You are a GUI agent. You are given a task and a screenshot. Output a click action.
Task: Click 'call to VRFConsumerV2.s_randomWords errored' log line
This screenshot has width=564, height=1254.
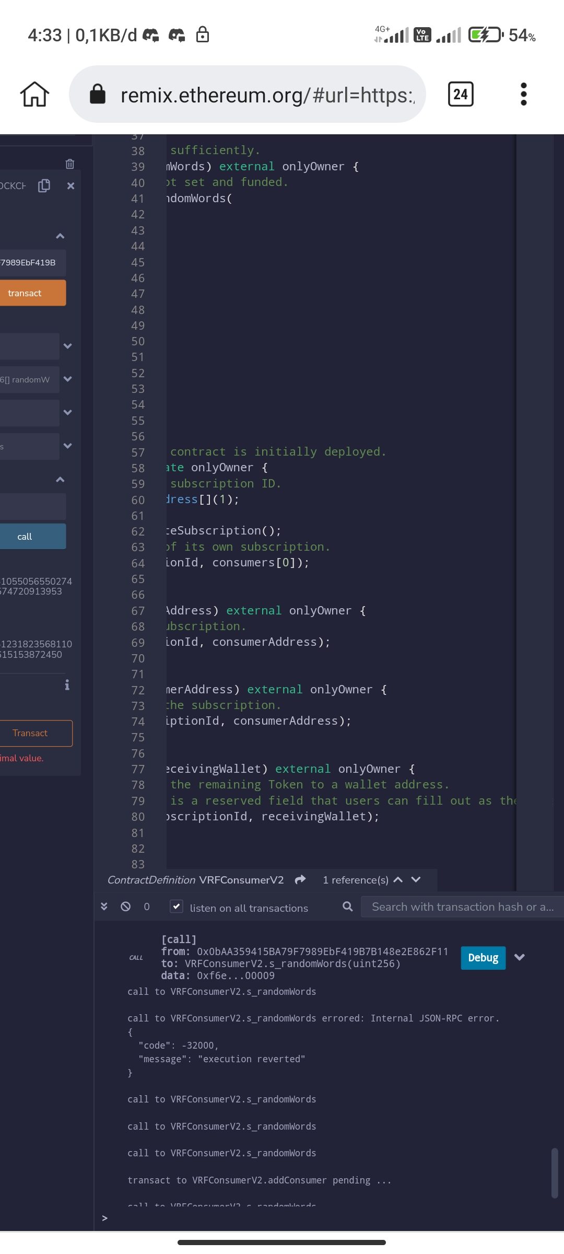pos(313,1018)
